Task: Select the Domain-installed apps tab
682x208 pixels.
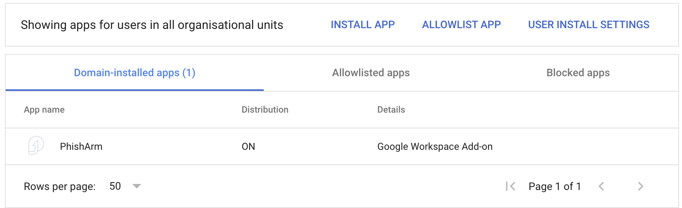Action: (135, 73)
